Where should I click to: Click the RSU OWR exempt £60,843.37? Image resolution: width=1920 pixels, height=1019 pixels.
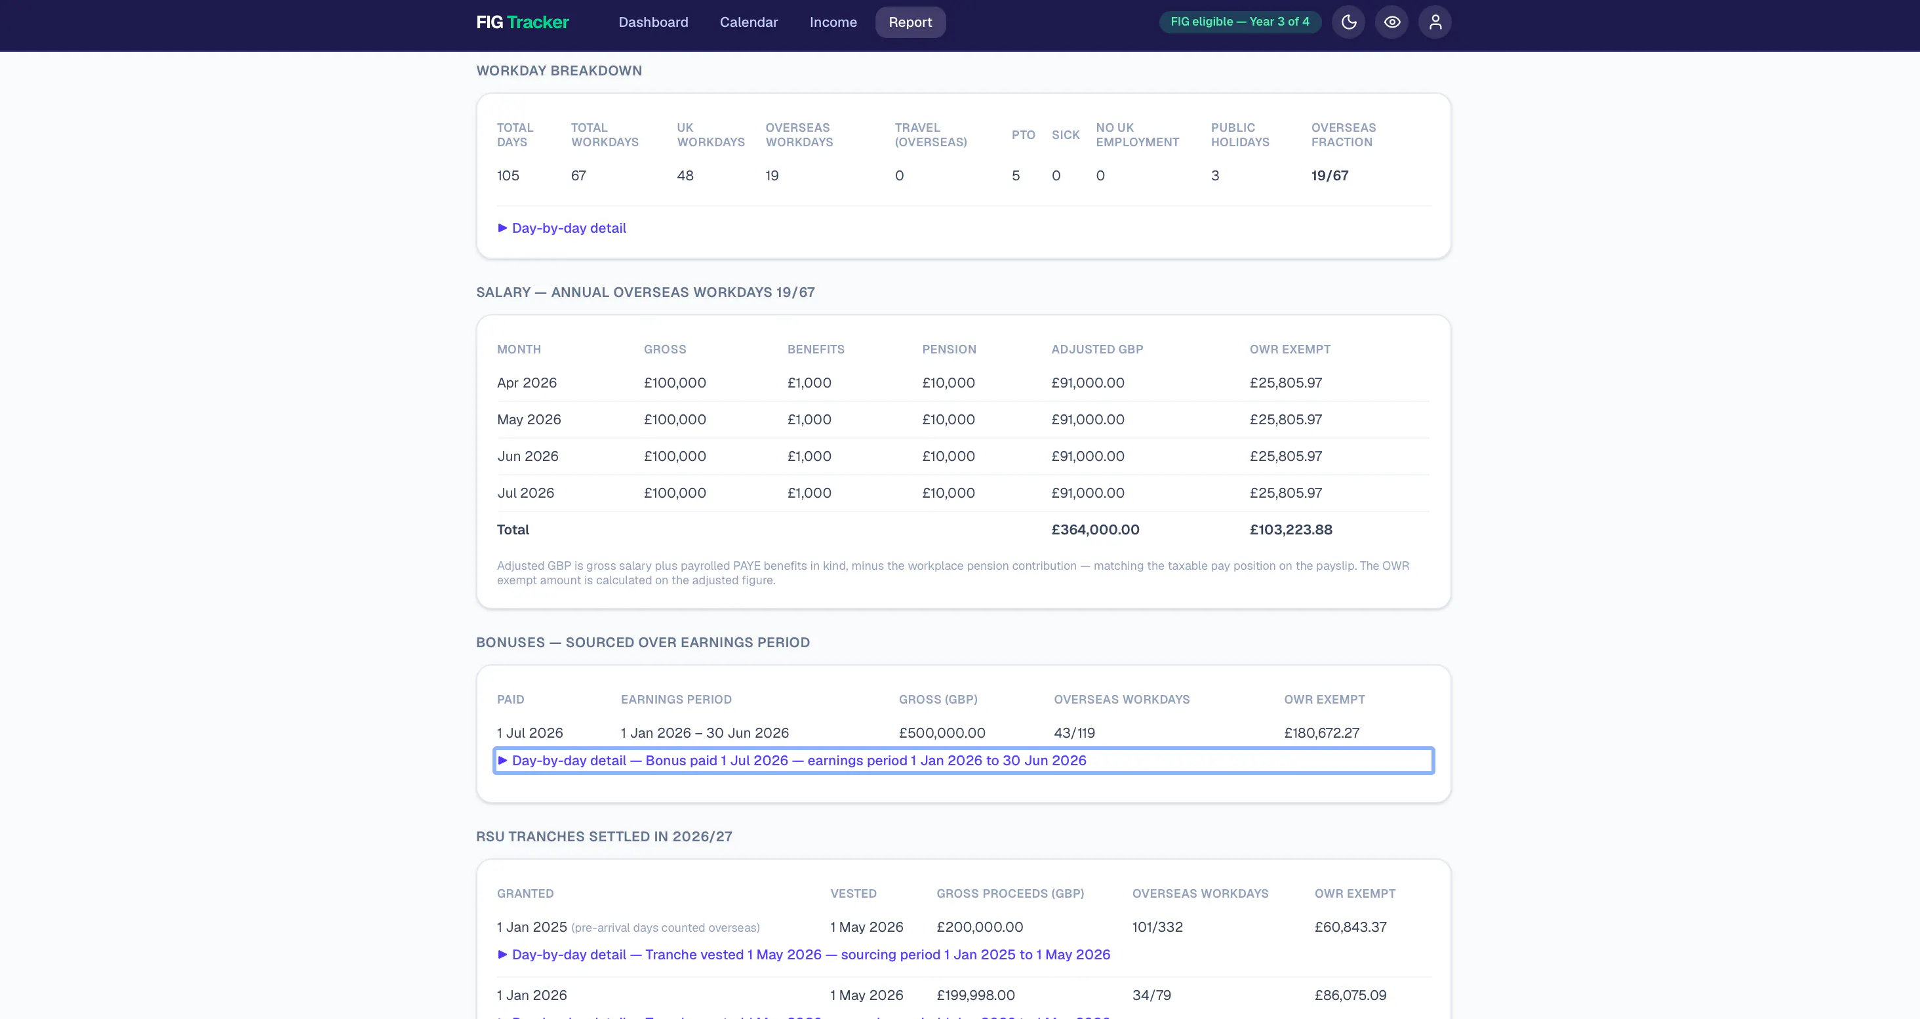1351,927
